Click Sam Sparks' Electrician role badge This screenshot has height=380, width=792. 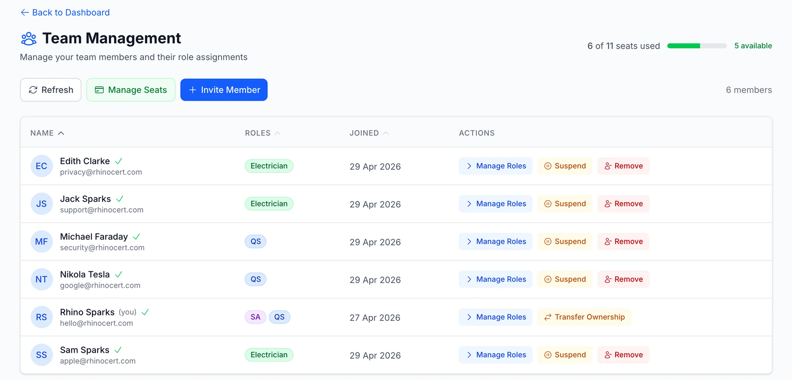[269, 355]
